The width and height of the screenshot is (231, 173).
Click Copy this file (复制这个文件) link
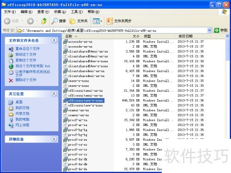click(26, 60)
